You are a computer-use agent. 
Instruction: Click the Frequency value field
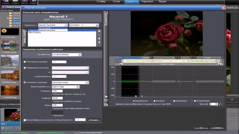pos(57,91)
